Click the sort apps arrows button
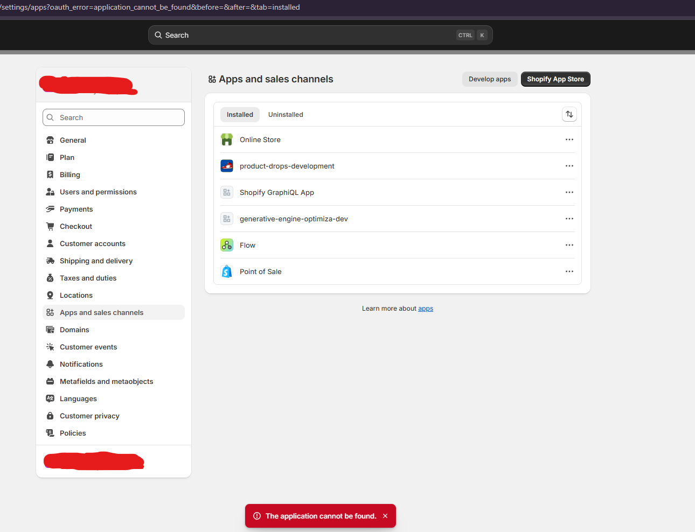695x532 pixels. (x=569, y=114)
